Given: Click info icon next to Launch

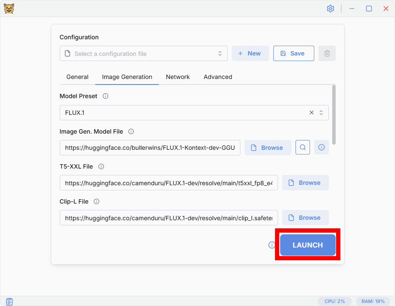Looking at the screenshot, I should [272, 245].
